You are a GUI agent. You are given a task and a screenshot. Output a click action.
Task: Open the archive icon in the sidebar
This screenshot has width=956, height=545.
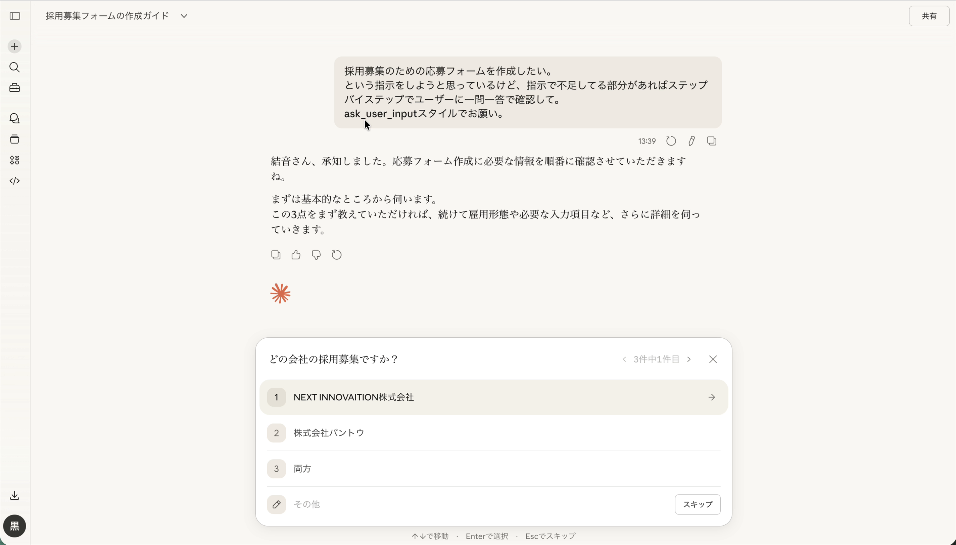pos(15,139)
